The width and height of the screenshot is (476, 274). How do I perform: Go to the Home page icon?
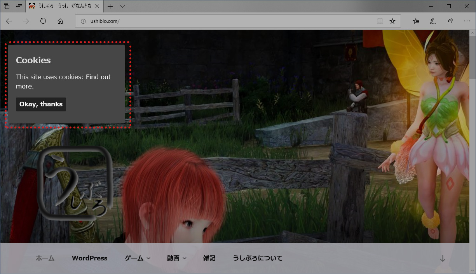tap(60, 21)
